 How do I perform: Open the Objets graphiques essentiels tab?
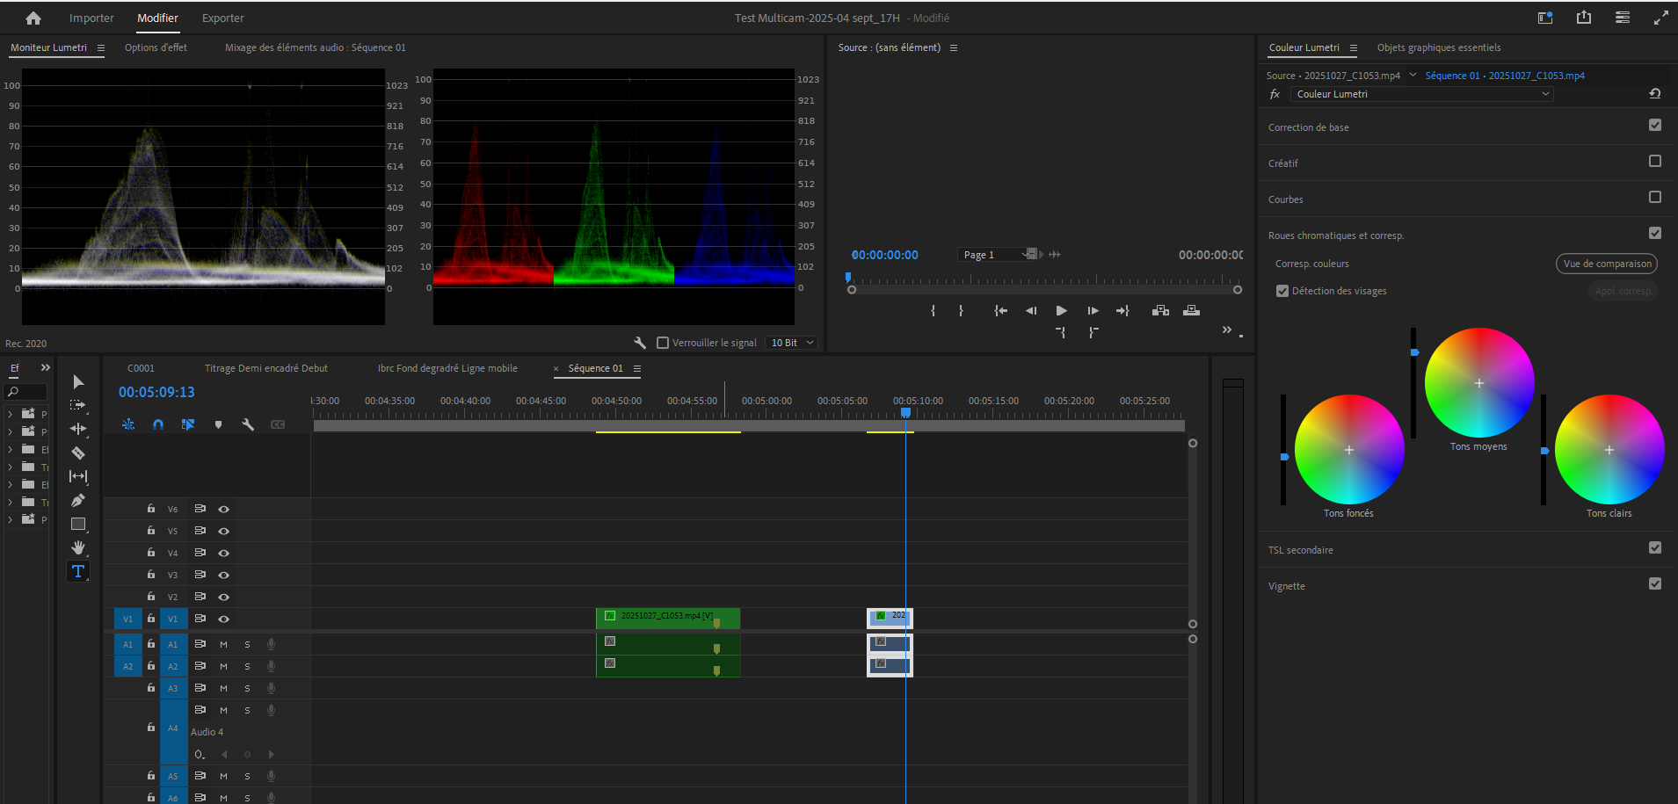[1438, 47]
